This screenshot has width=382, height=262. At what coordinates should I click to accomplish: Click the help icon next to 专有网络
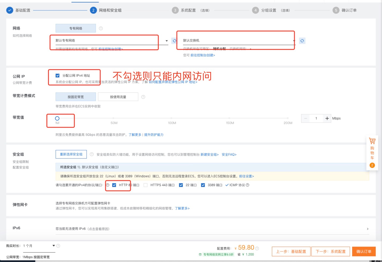101,28
